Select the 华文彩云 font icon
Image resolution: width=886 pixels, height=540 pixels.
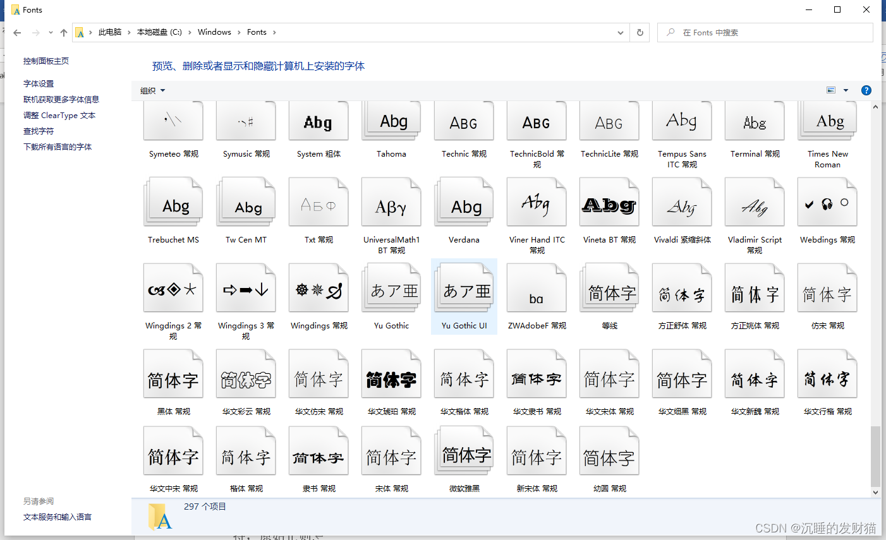point(246,374)
